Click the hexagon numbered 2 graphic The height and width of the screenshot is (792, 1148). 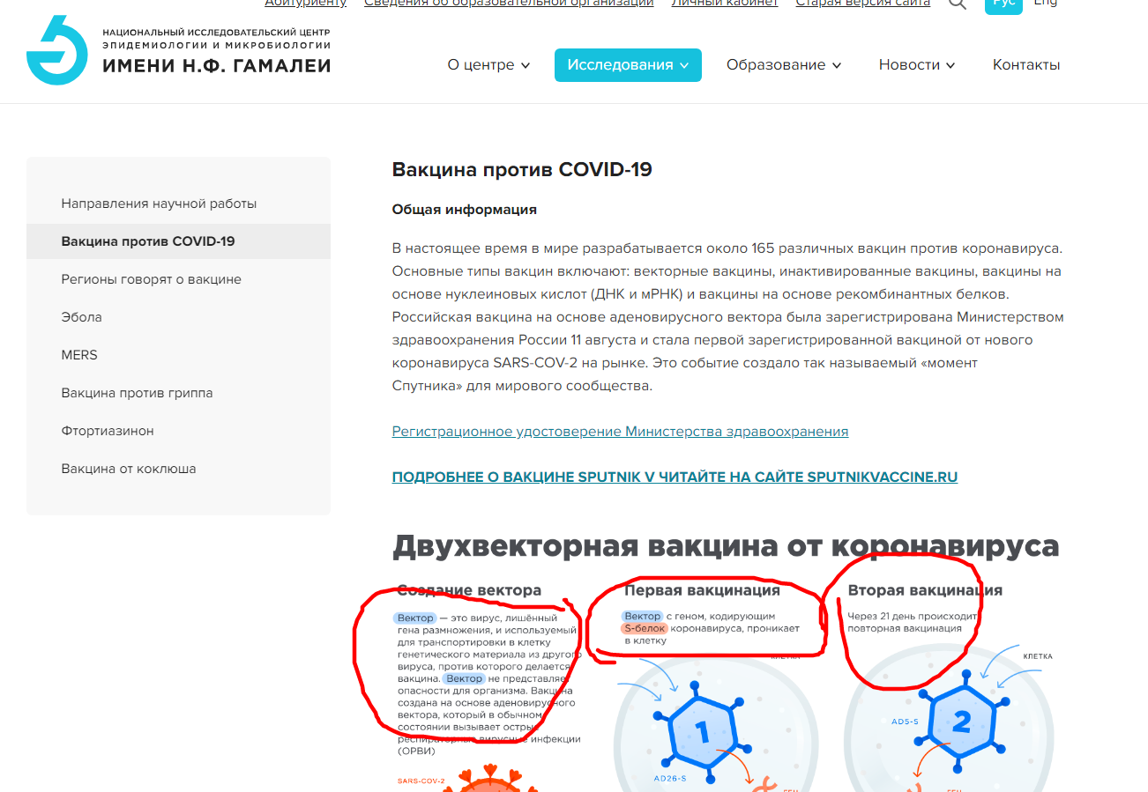pyautogui.click(x=962, y=722)
